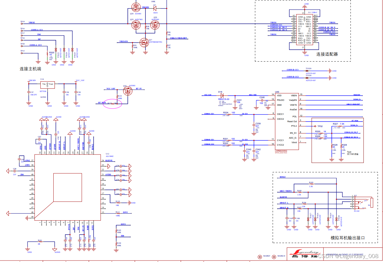
Task: Select the '连接适配器' section title
Action: (327, 54)
